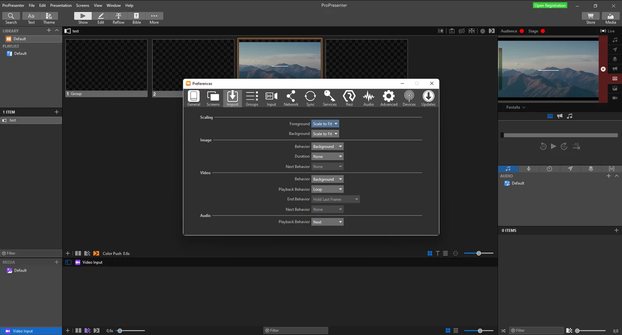Image resolution: width=622 pixels, height=335 pixels.
Task: Open Screens preferences tab
Action: click(x=213, y=98)
